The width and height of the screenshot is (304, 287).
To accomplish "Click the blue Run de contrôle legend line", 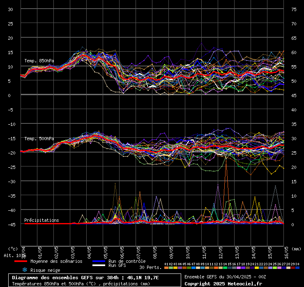I will tap(99, 261).
